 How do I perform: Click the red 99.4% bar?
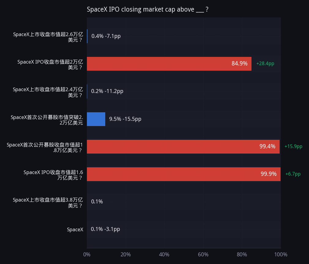(x=183, y=147)
